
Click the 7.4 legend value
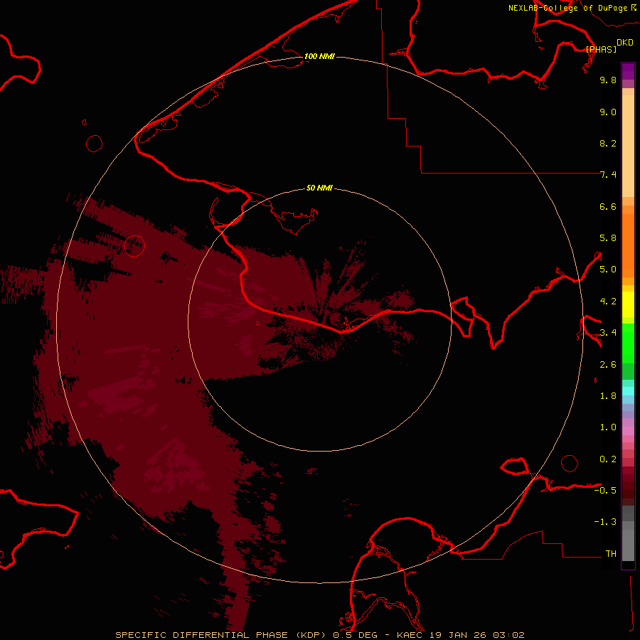tap(608, 175)
